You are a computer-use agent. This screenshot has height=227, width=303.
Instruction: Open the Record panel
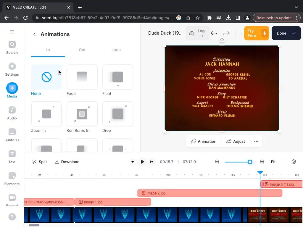pos(12,200)
